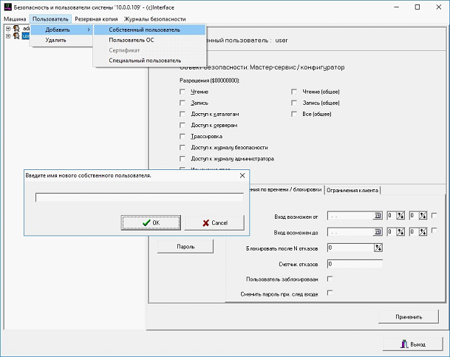Click the new user name input field
Viewport: 450px width, 357px height.
click(x=140, y=197)
